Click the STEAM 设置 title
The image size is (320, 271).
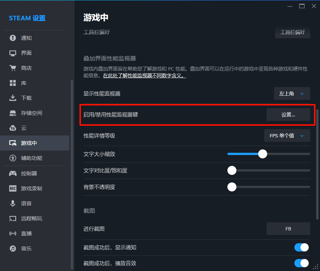click(x=27, y=18)
